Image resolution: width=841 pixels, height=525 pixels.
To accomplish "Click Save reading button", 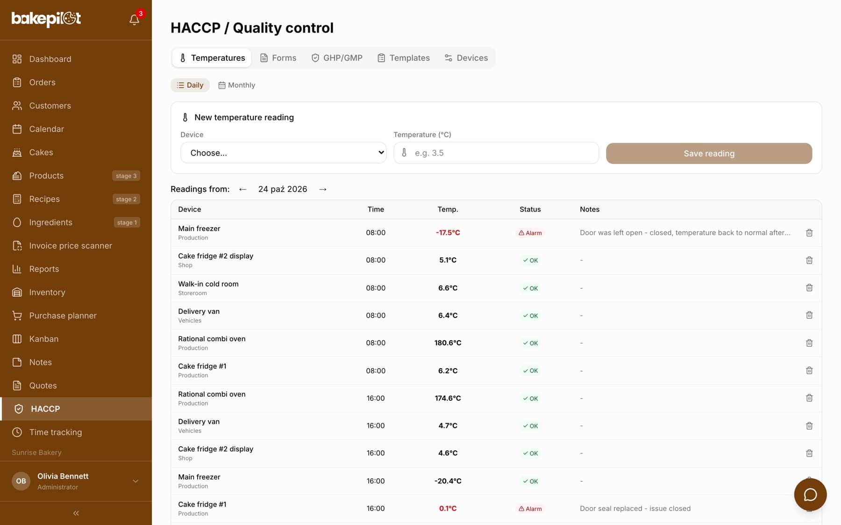I will click(709, 154).
